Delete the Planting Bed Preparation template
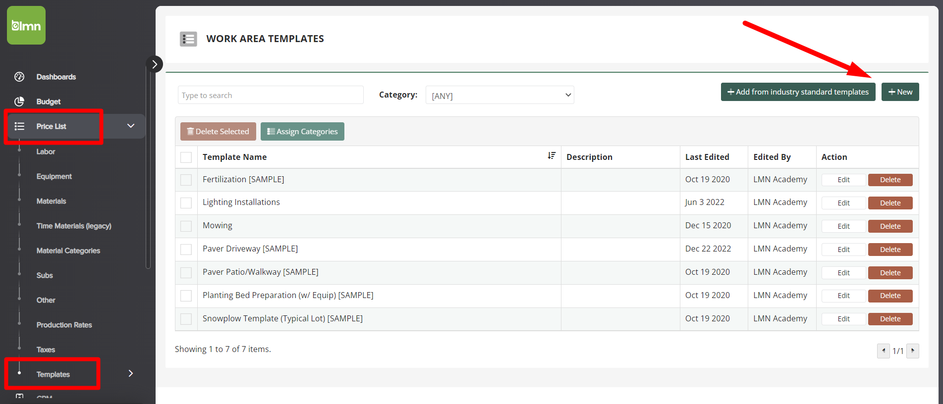Image resolution: width=943 pixels, height=404 pixels. (x=890, y=296)
